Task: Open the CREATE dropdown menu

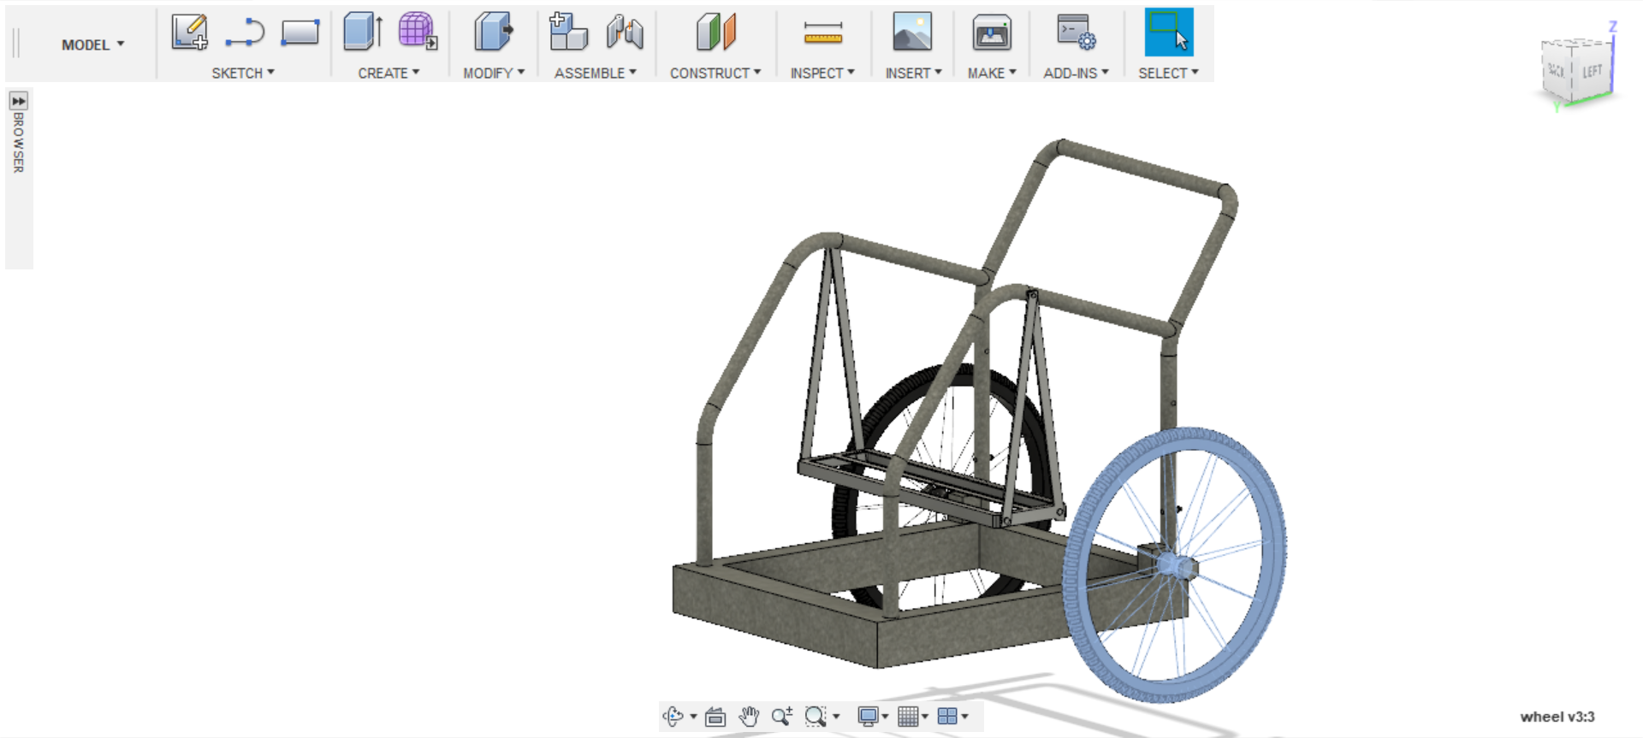Action: [x=389, y=74]
